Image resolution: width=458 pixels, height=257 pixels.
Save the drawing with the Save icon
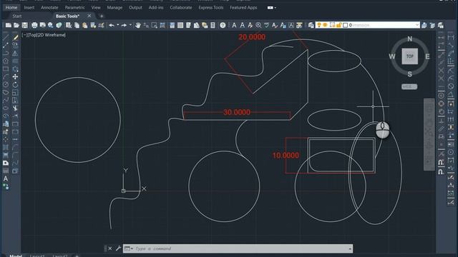tap(24, 26)
